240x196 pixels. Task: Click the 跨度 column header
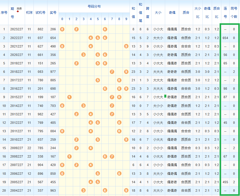tap(147, 13)
